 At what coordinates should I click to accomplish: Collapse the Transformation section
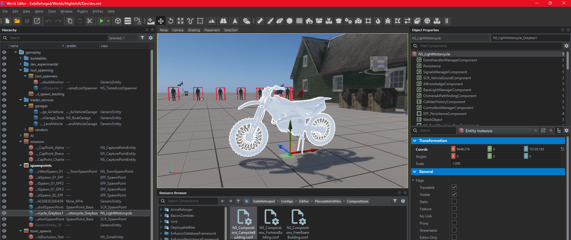pyautogui.click(x=415, y=141)
